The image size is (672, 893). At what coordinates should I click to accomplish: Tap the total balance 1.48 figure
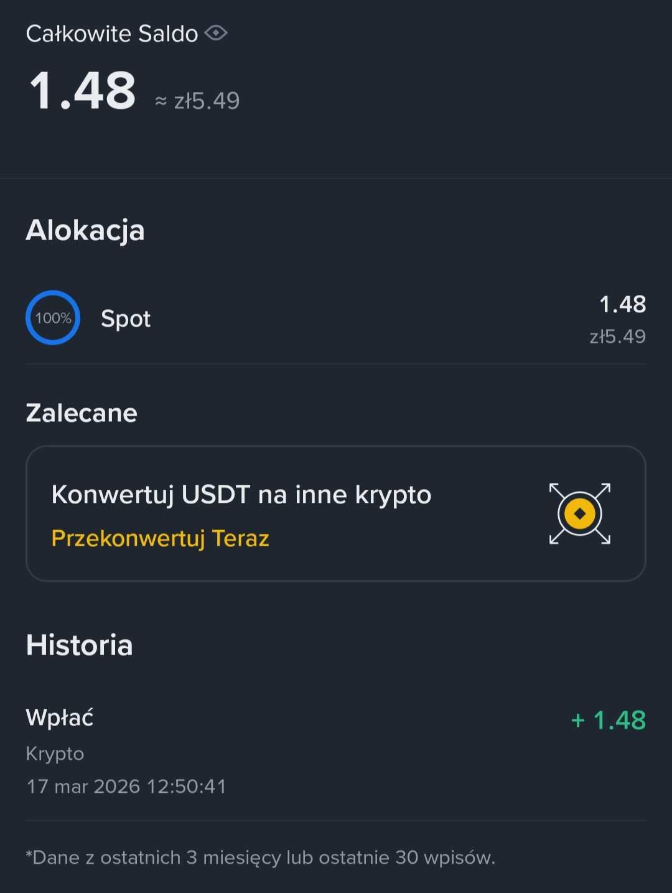click(83, 91)
